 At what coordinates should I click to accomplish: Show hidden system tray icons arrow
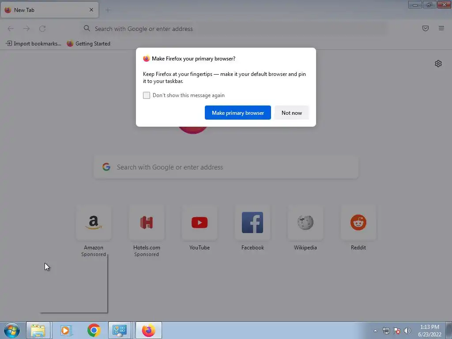coord(375,331)
